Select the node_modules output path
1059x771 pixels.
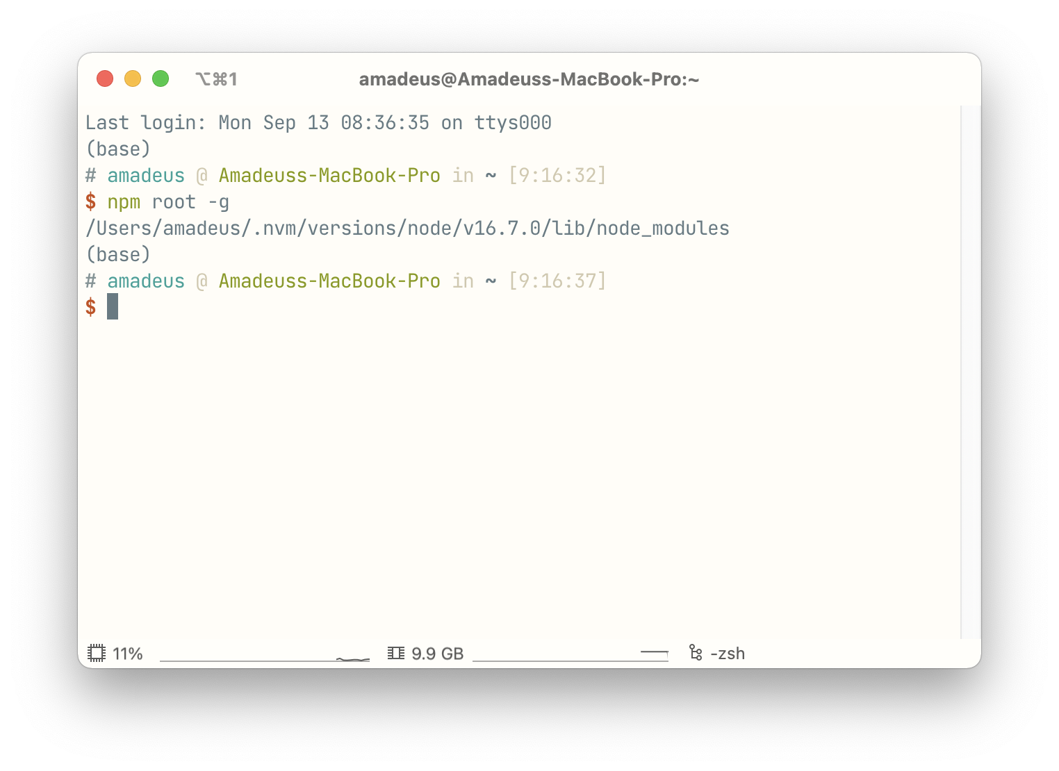point(407,228)
